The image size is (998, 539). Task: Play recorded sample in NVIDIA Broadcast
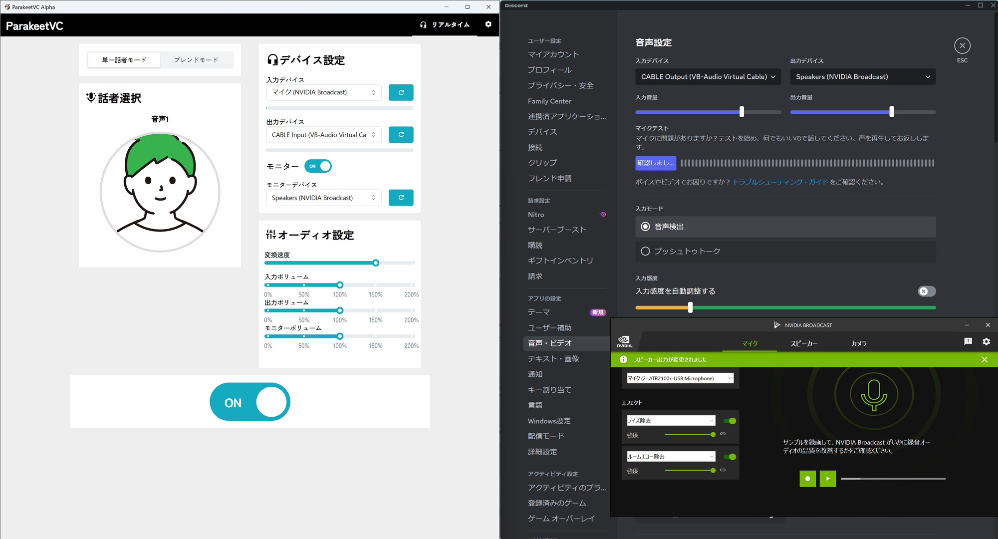[x=827, y=479]
